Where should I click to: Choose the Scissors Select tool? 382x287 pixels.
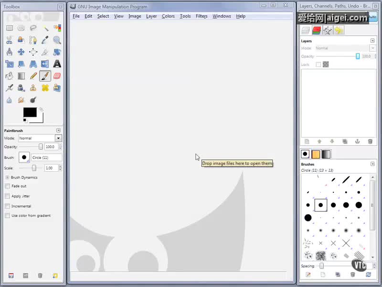[x=9, y=40]
